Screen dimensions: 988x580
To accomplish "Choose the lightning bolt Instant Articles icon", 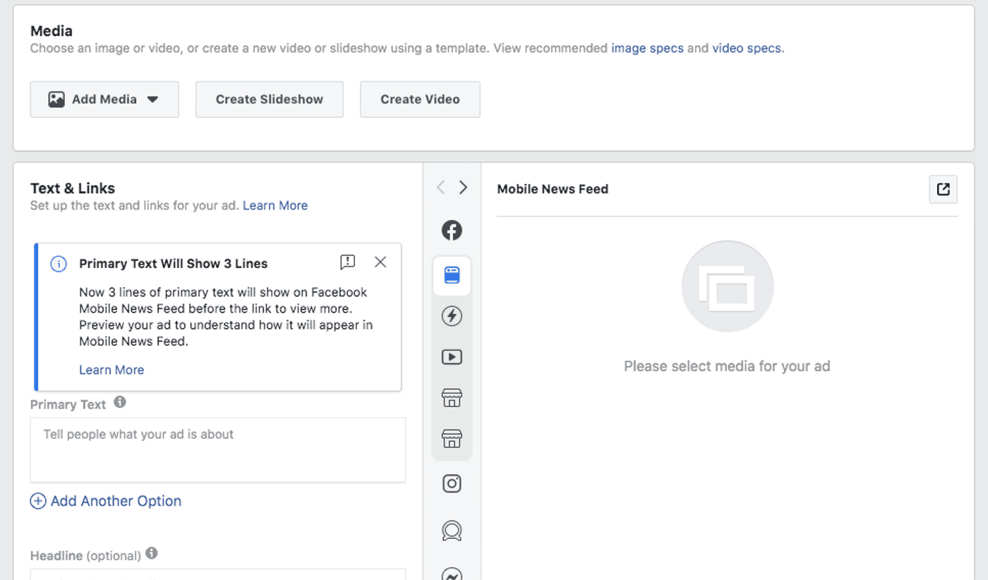I will point(452,316).
